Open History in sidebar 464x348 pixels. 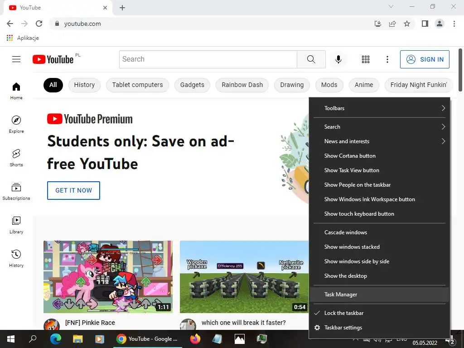click(x=16, y=258)
